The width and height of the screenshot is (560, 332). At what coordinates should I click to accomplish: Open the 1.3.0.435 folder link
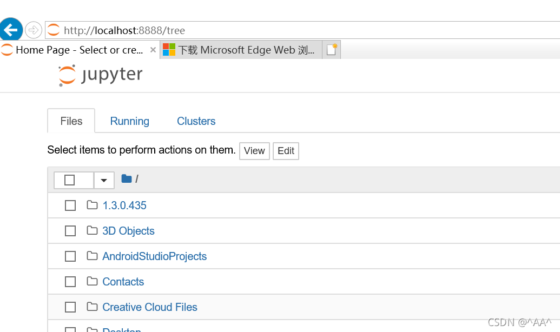(x=124, y=205)
